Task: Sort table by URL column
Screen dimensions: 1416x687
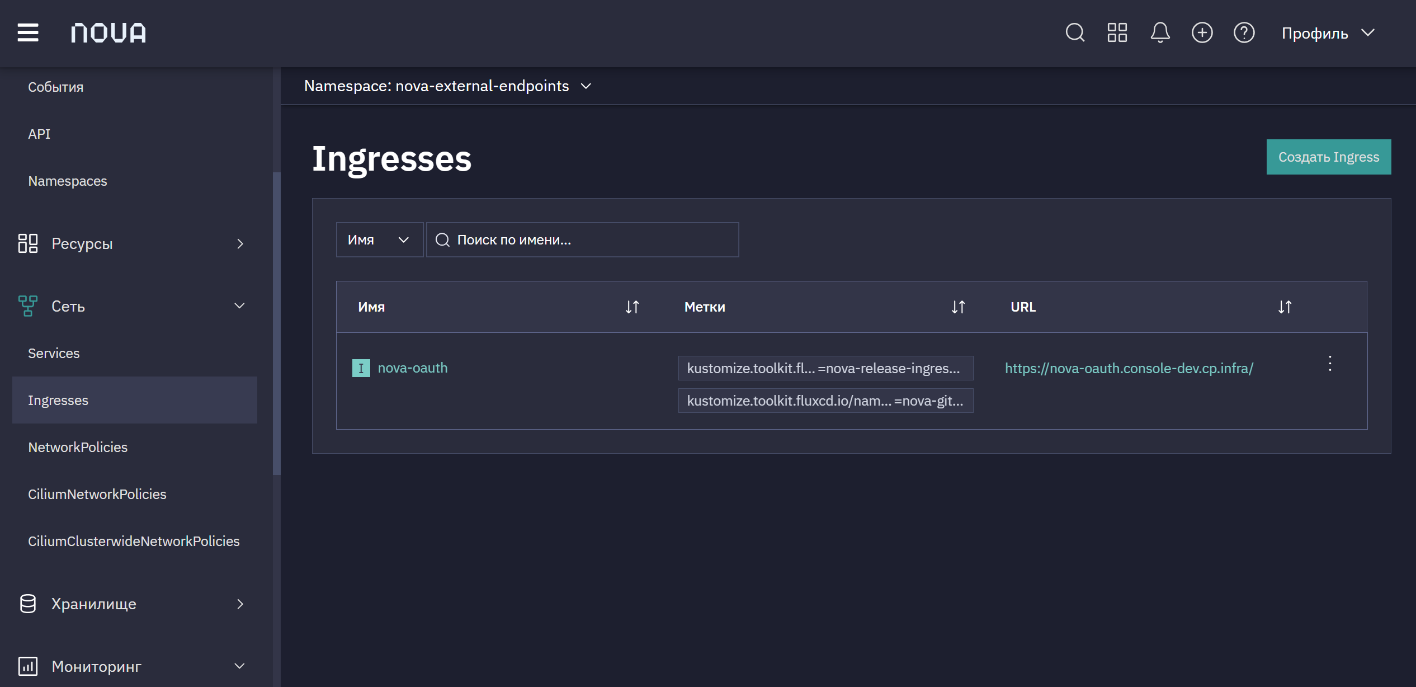Action: (x=1285, y=307)
